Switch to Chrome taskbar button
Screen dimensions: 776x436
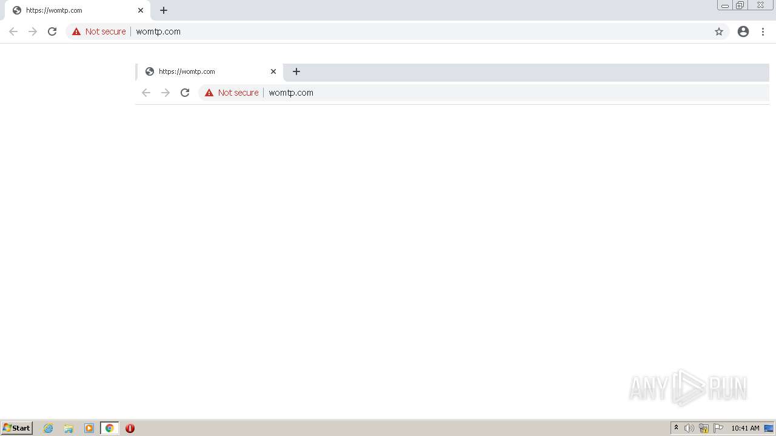110,428
